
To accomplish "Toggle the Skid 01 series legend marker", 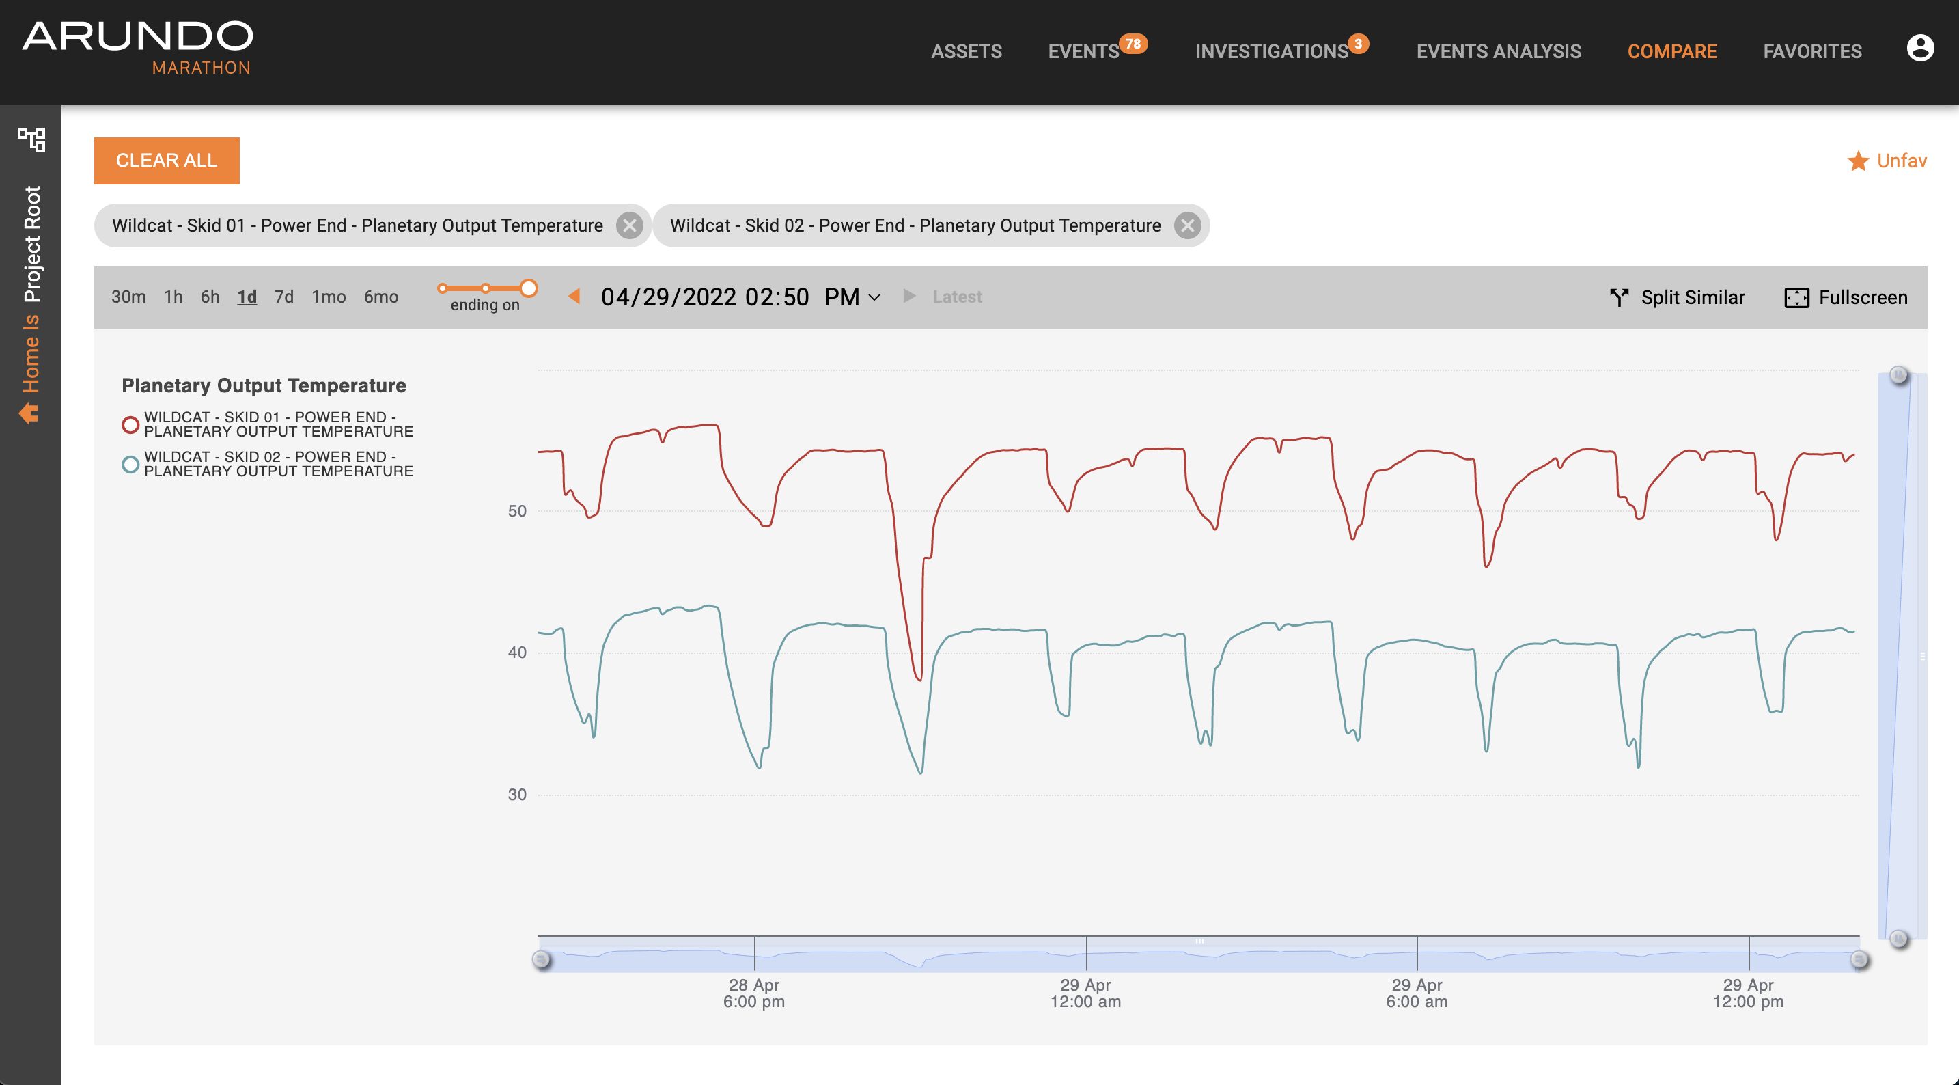I will (x=130, y=424).
